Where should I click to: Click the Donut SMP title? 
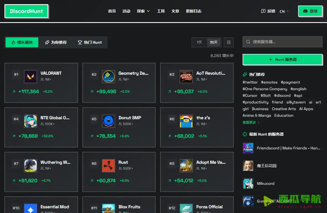click(130, 118)
